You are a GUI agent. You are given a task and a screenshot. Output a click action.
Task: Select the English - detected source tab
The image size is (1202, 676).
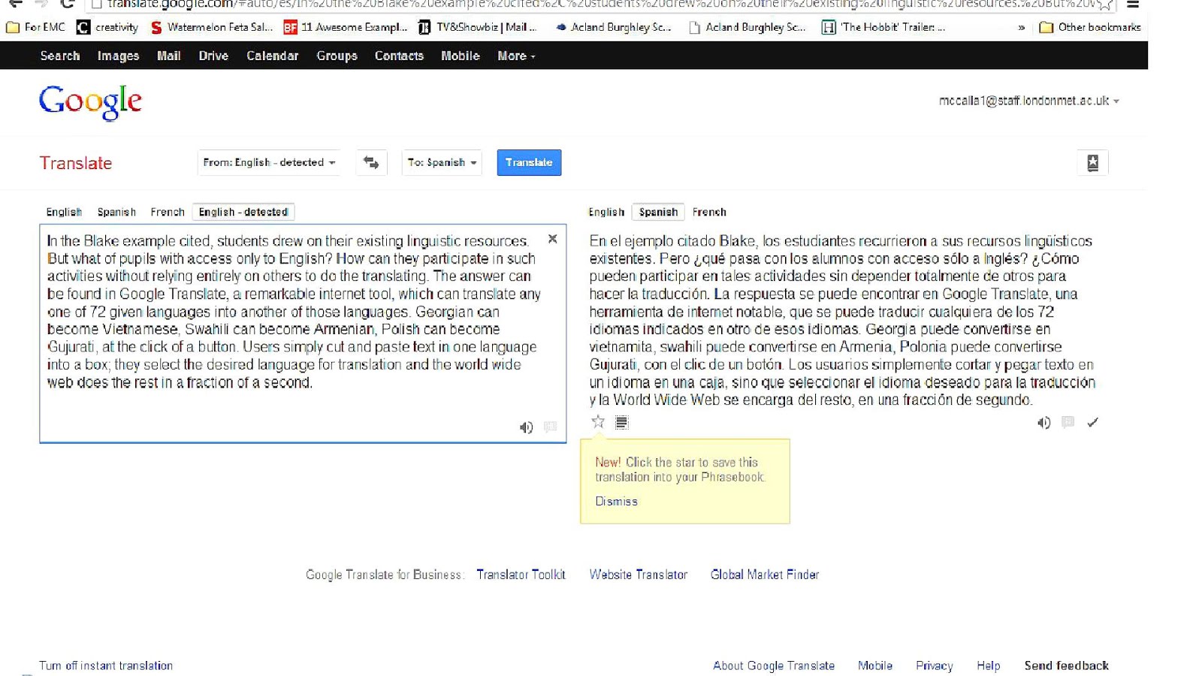243,212
